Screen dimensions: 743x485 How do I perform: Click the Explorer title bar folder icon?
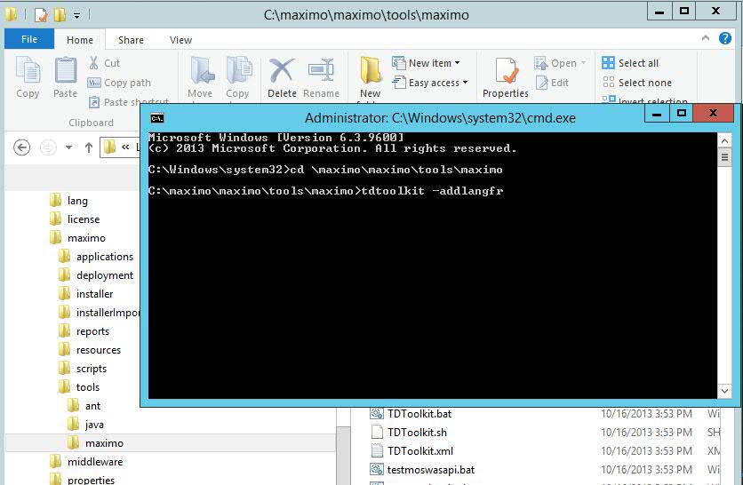pos(12,15)
